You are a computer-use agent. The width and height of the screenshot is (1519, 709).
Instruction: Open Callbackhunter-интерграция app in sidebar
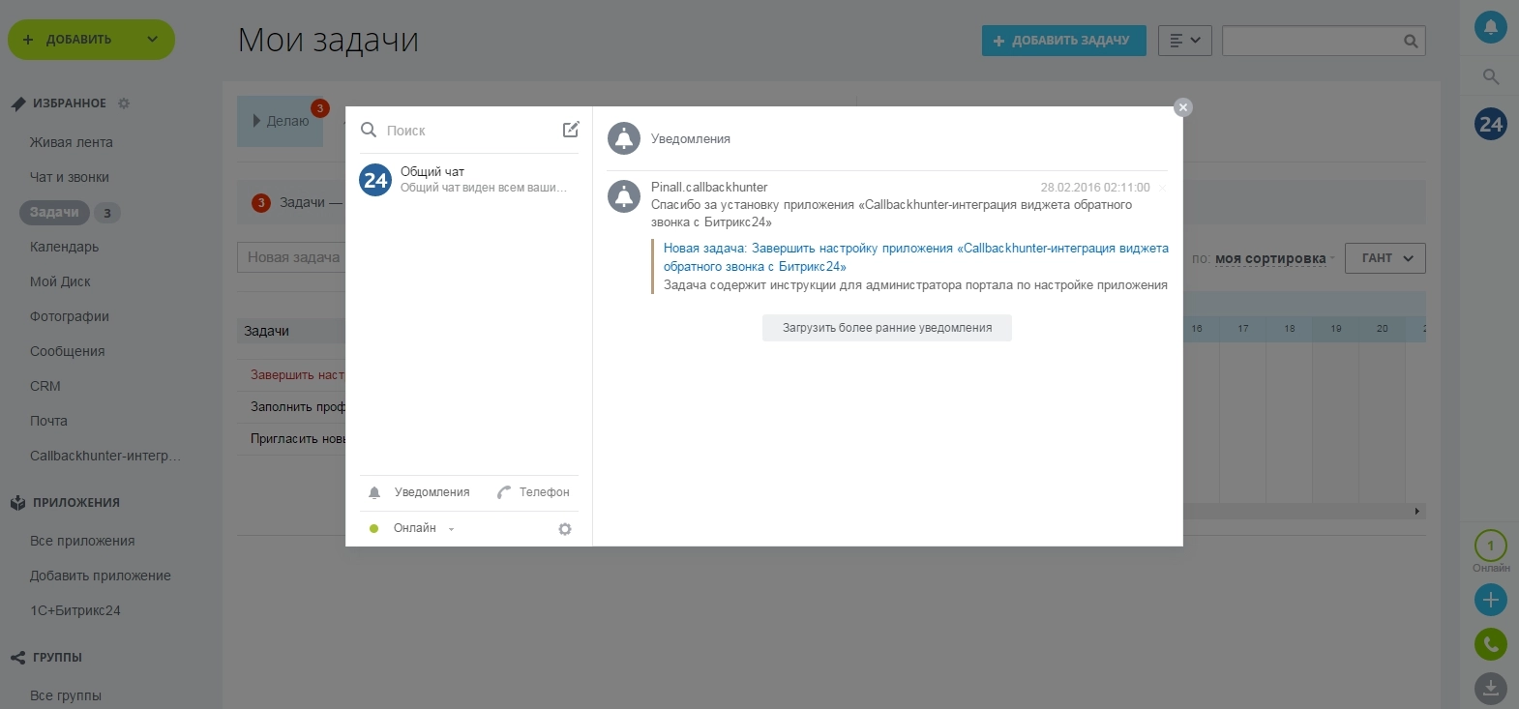click(105, 456)
